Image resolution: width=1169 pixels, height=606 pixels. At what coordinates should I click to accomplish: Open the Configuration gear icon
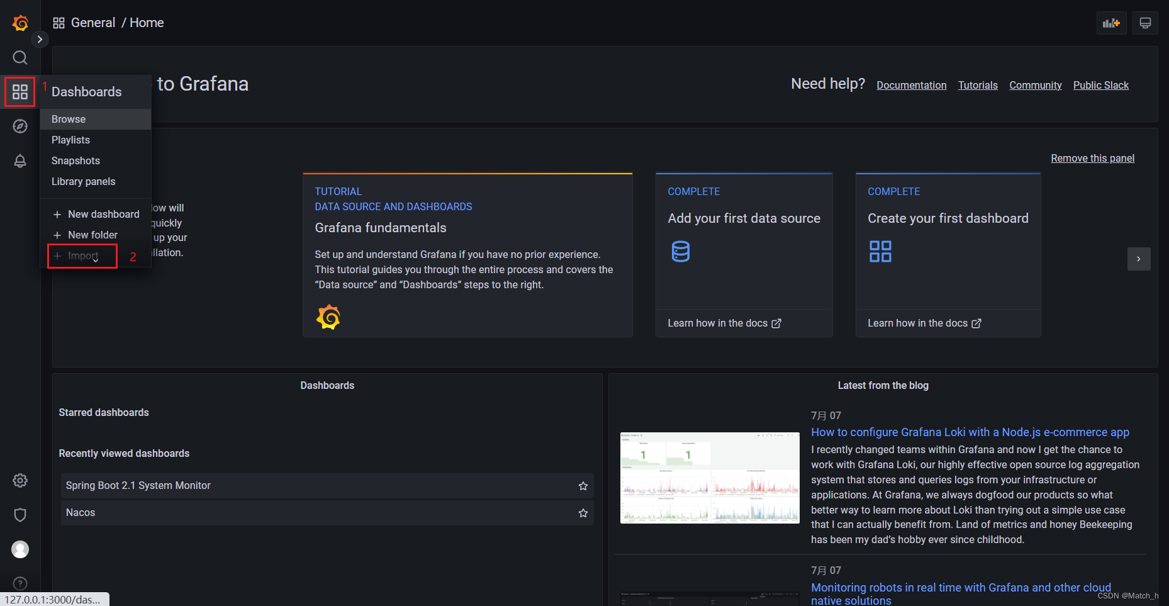coord(20,481)
